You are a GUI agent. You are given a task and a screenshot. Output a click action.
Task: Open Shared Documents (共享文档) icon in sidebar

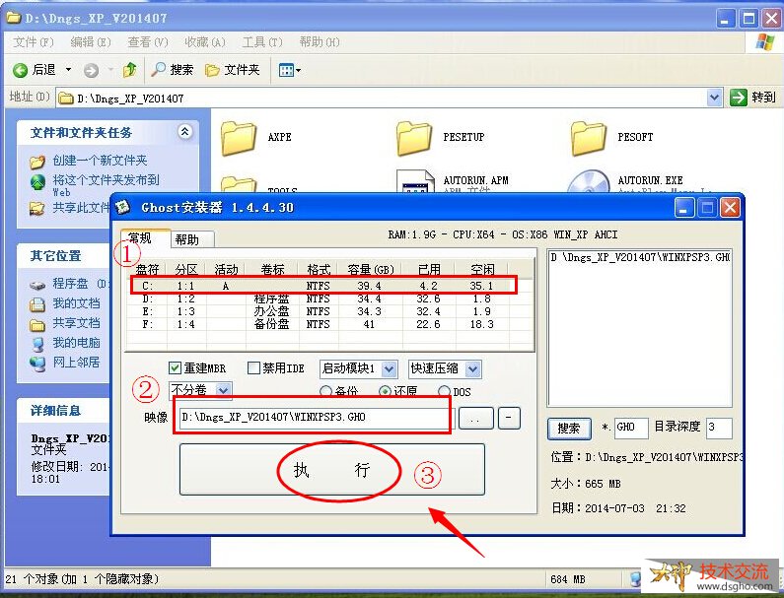click(37, 325)
